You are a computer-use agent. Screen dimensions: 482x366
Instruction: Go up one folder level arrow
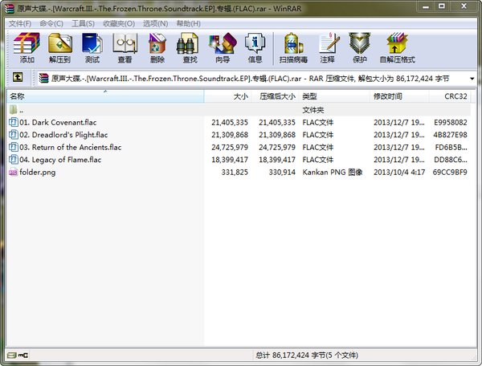[18, 77]
